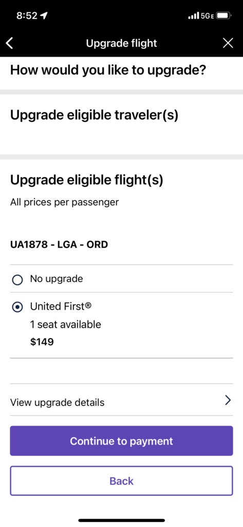243x527 pixels.
Task: Tap the home indicator bar
Action: (121, 520)
